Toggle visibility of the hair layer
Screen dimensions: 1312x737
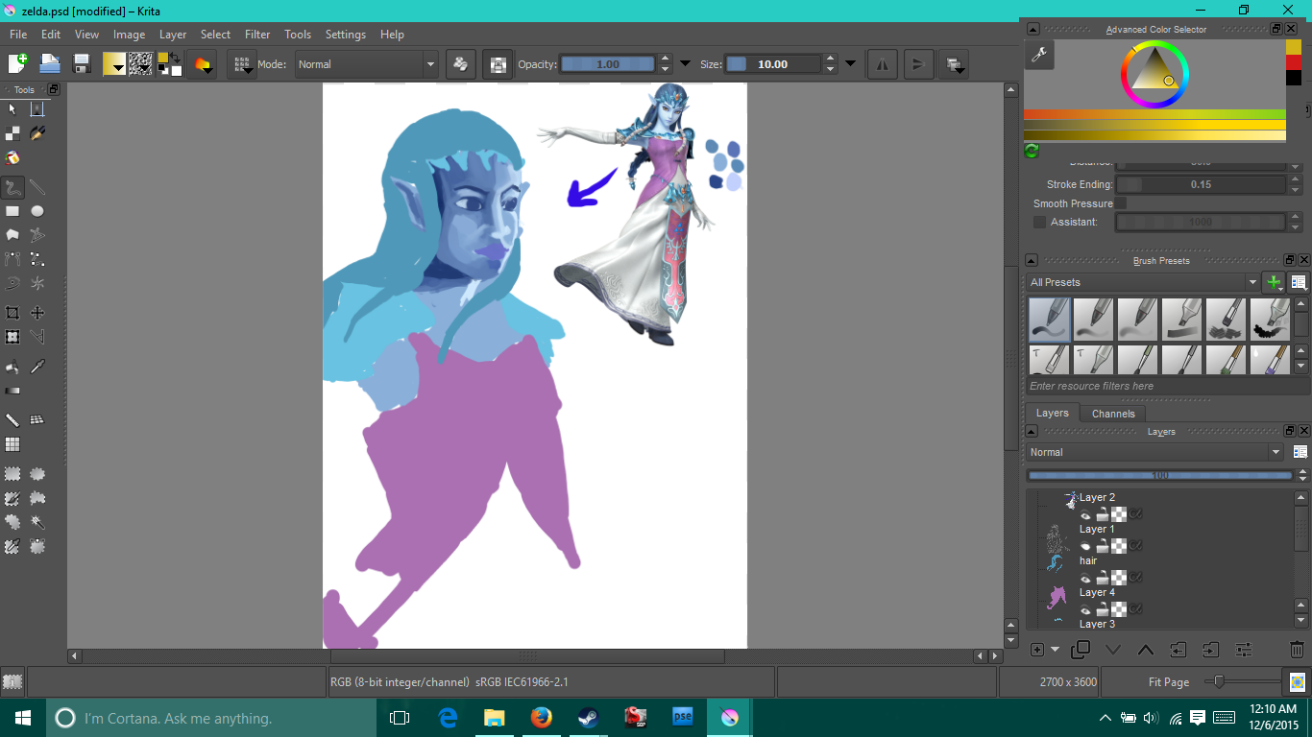pos(1085,578)
